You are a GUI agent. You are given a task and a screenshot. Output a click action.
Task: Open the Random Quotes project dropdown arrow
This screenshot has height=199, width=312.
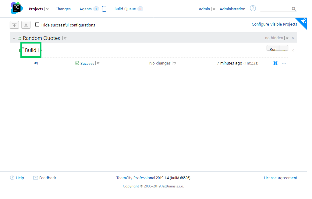tap(65, 38)
